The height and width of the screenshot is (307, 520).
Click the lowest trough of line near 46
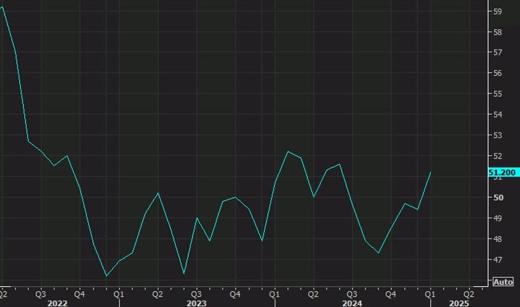click(x=106, y=276)
